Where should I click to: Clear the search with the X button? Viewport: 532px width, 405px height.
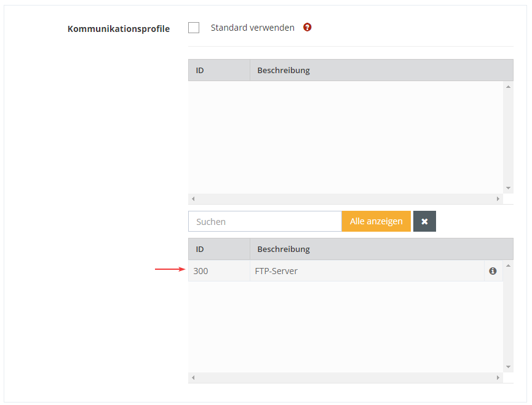click(x=424, y=221)
